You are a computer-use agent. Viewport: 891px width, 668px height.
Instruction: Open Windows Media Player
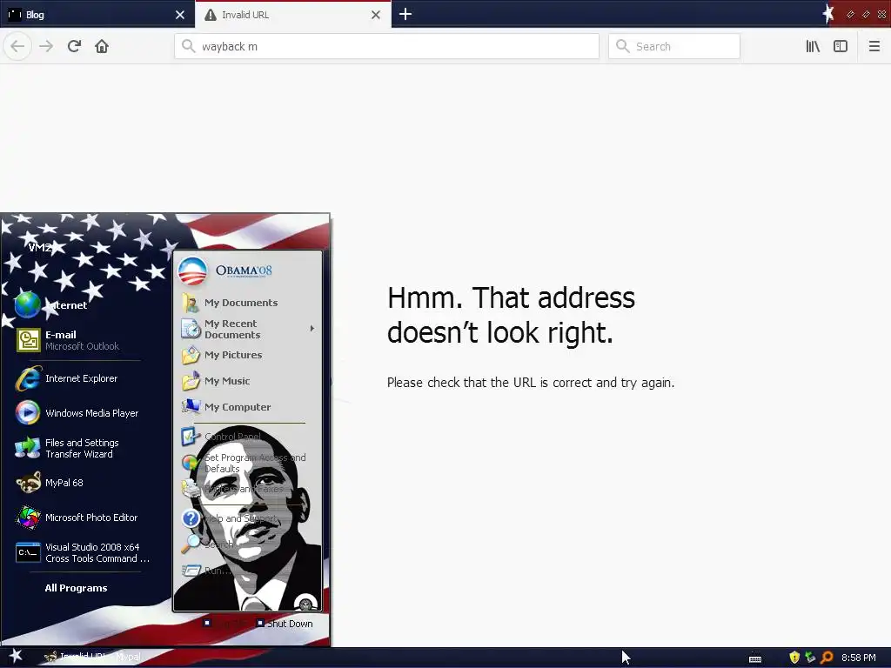77,413
